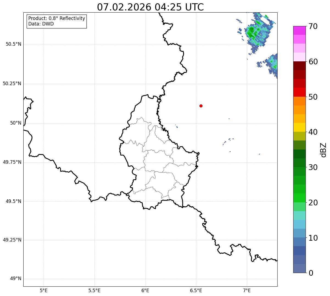The image size is (330, 296).
Task: Click the 49.25°N latitude label
Action: pos(12,240)
